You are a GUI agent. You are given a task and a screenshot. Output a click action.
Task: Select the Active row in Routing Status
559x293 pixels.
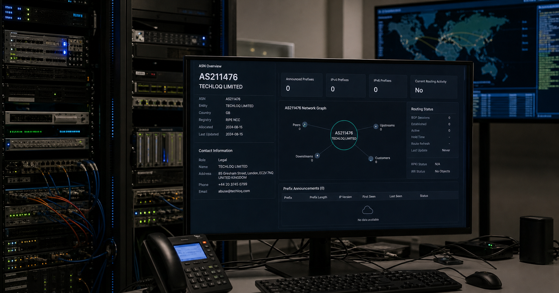(431, 131)
